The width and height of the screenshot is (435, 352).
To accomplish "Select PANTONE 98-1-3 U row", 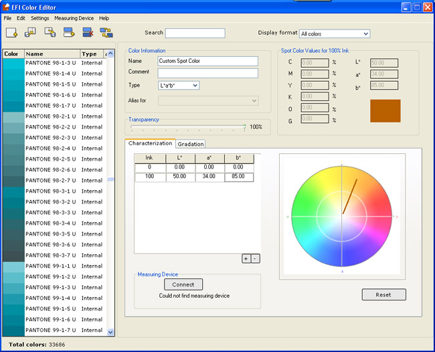I will 55,63.
